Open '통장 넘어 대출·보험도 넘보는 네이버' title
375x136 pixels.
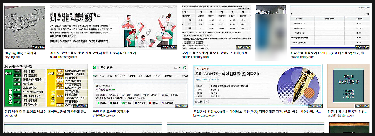[x=46, y=112]
